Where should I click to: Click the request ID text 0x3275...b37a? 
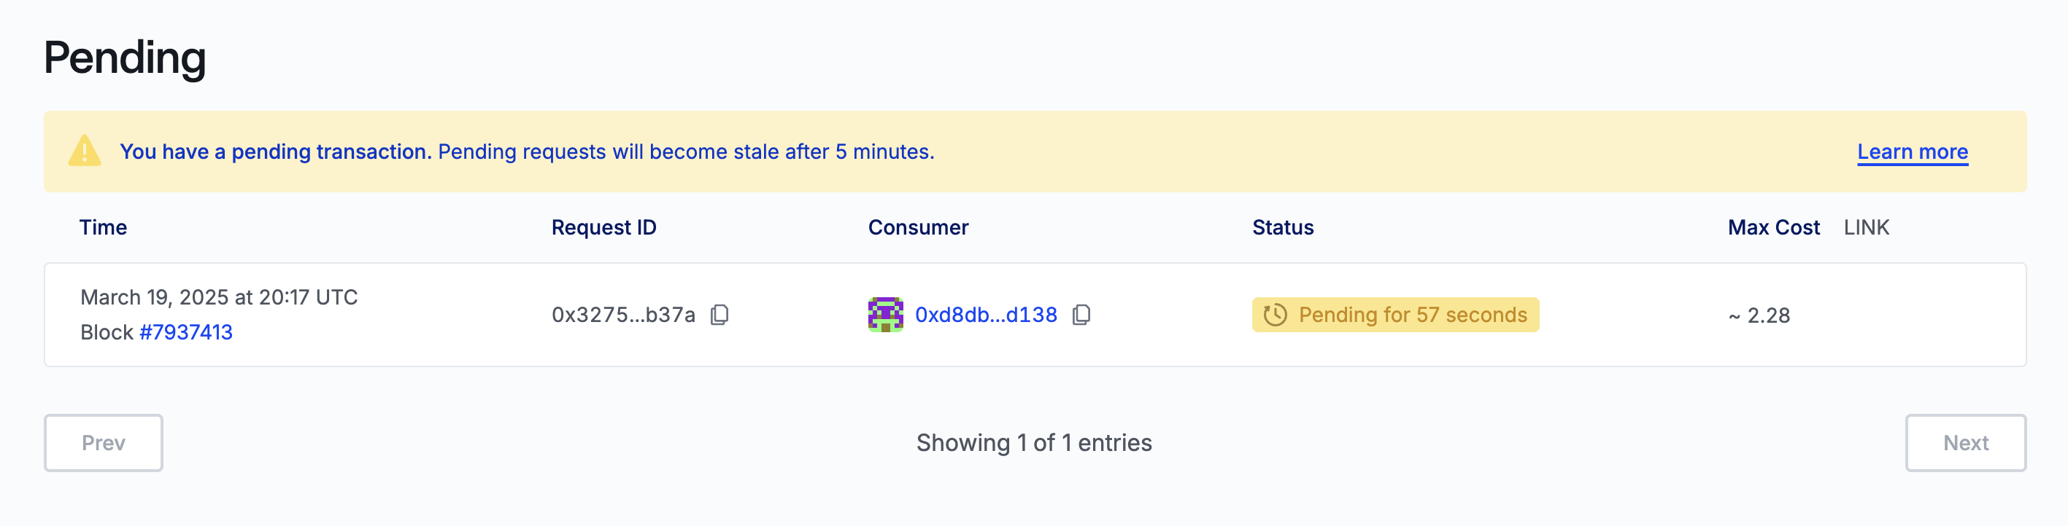tap(623, 315)
